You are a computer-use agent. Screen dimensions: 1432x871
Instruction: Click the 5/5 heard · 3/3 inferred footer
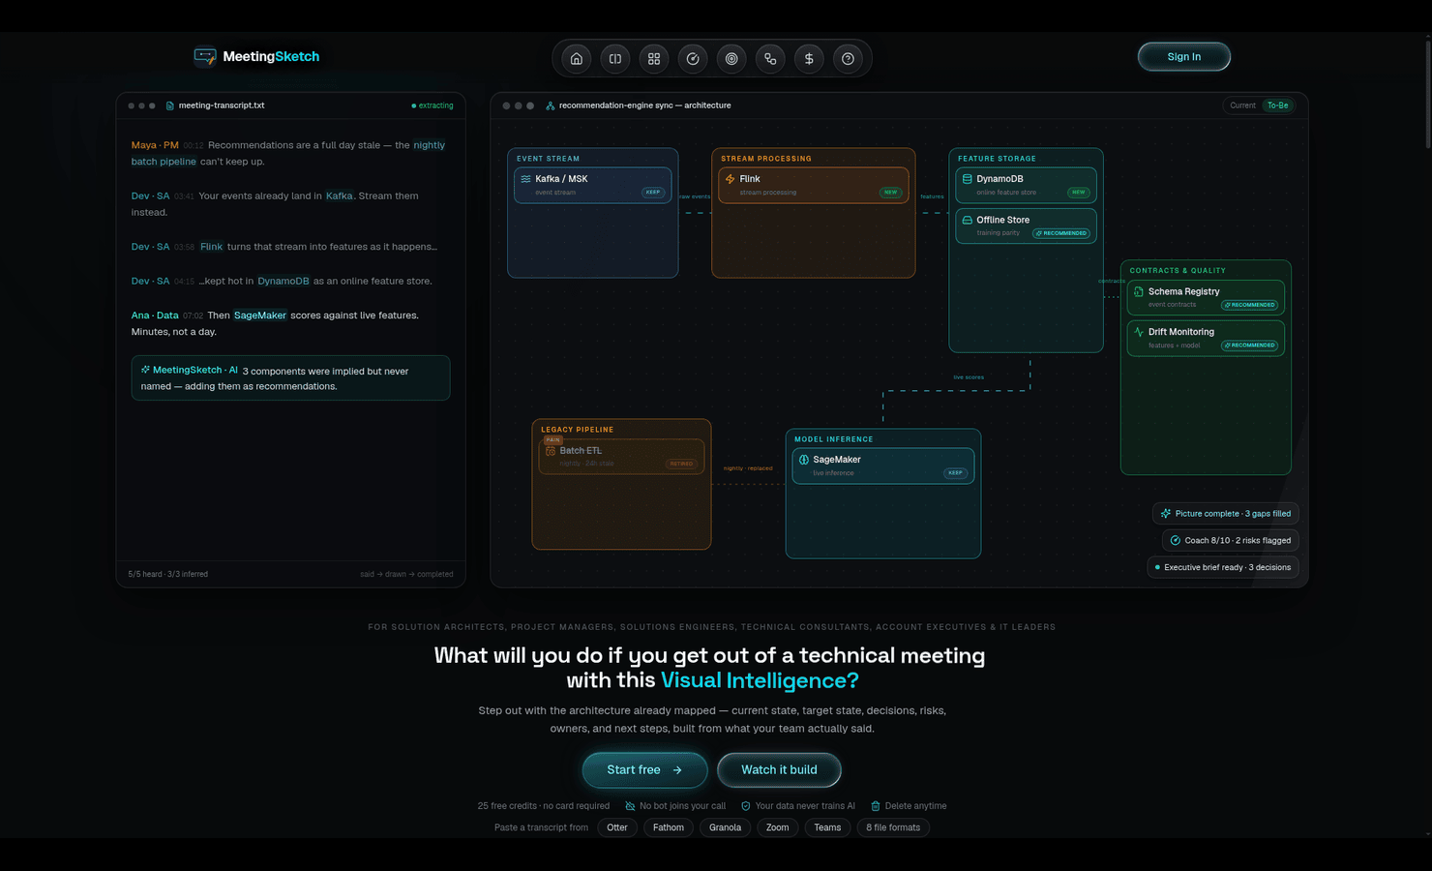click(x=168, y=574)
